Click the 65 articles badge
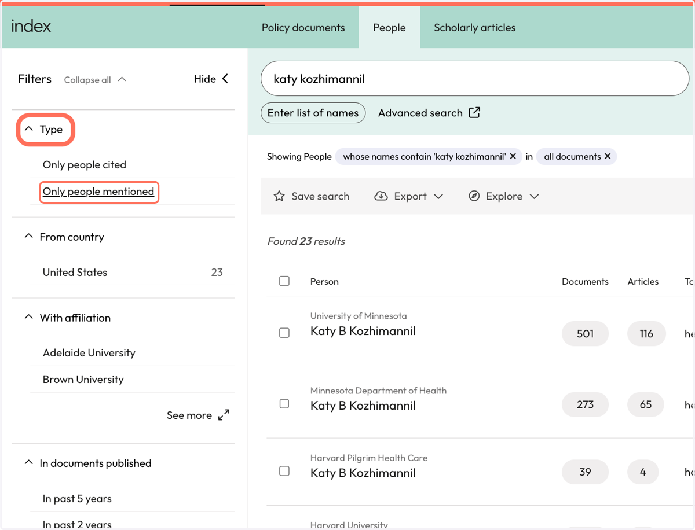 click(x=646, y=404)
